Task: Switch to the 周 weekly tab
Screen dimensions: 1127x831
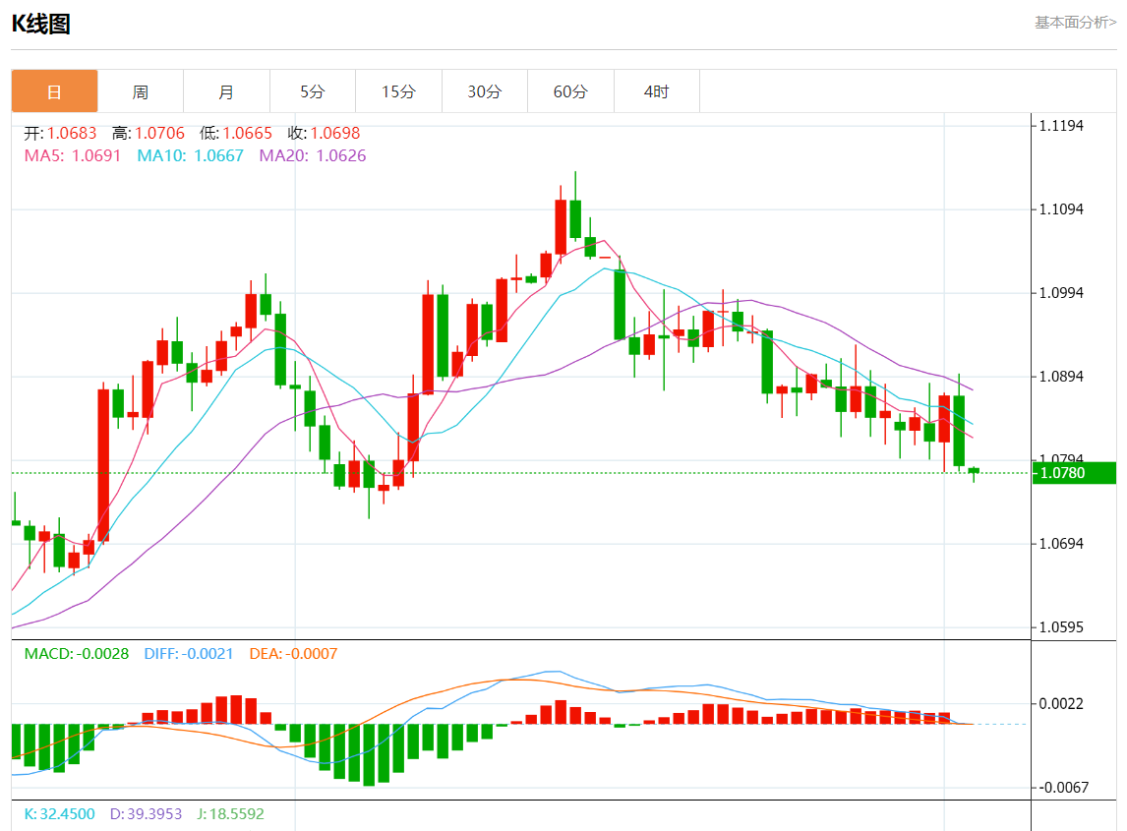Action: [141, 91]
